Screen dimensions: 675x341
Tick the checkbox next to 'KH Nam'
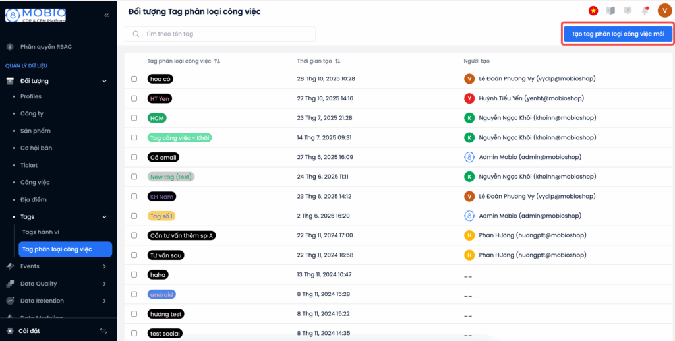pyautogui.click(x=134, y=197)
